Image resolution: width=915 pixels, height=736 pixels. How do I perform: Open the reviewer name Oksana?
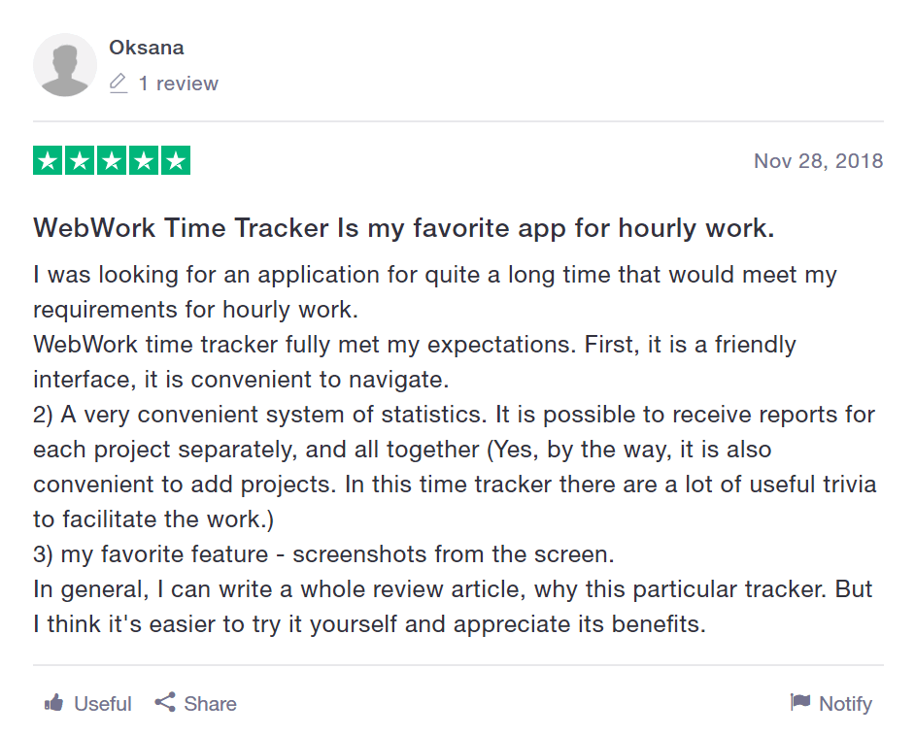point(147,48)
